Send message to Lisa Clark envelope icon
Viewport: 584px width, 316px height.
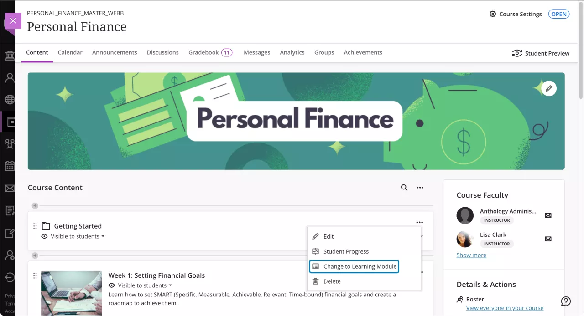click(x=548, y=239)
